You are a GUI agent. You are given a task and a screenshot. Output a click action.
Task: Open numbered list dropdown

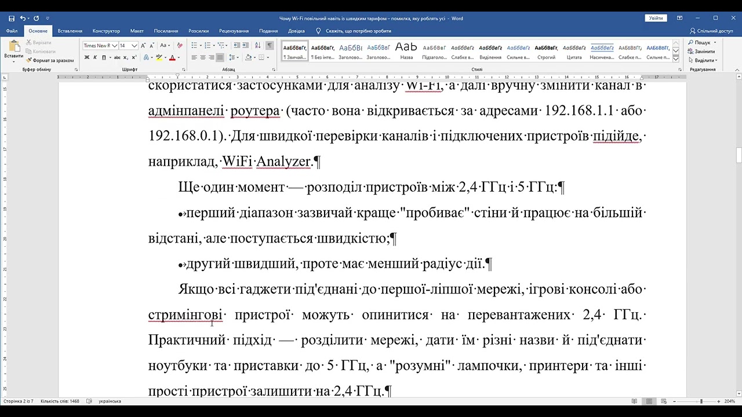pos(213,45)
